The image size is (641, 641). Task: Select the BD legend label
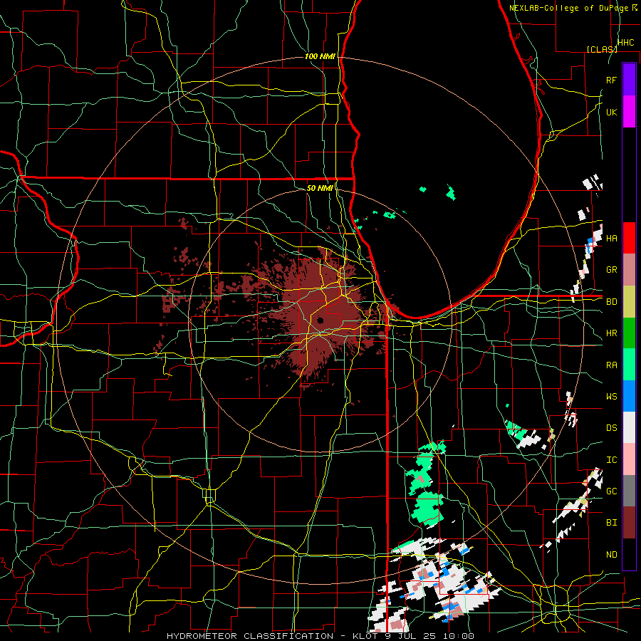tap(611, 302)
